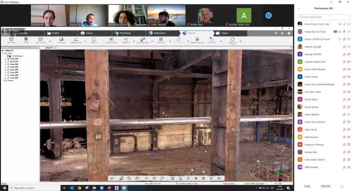Click the New Project toolbar icon
The image size is (353, 191).
click(x=12, y=40)
